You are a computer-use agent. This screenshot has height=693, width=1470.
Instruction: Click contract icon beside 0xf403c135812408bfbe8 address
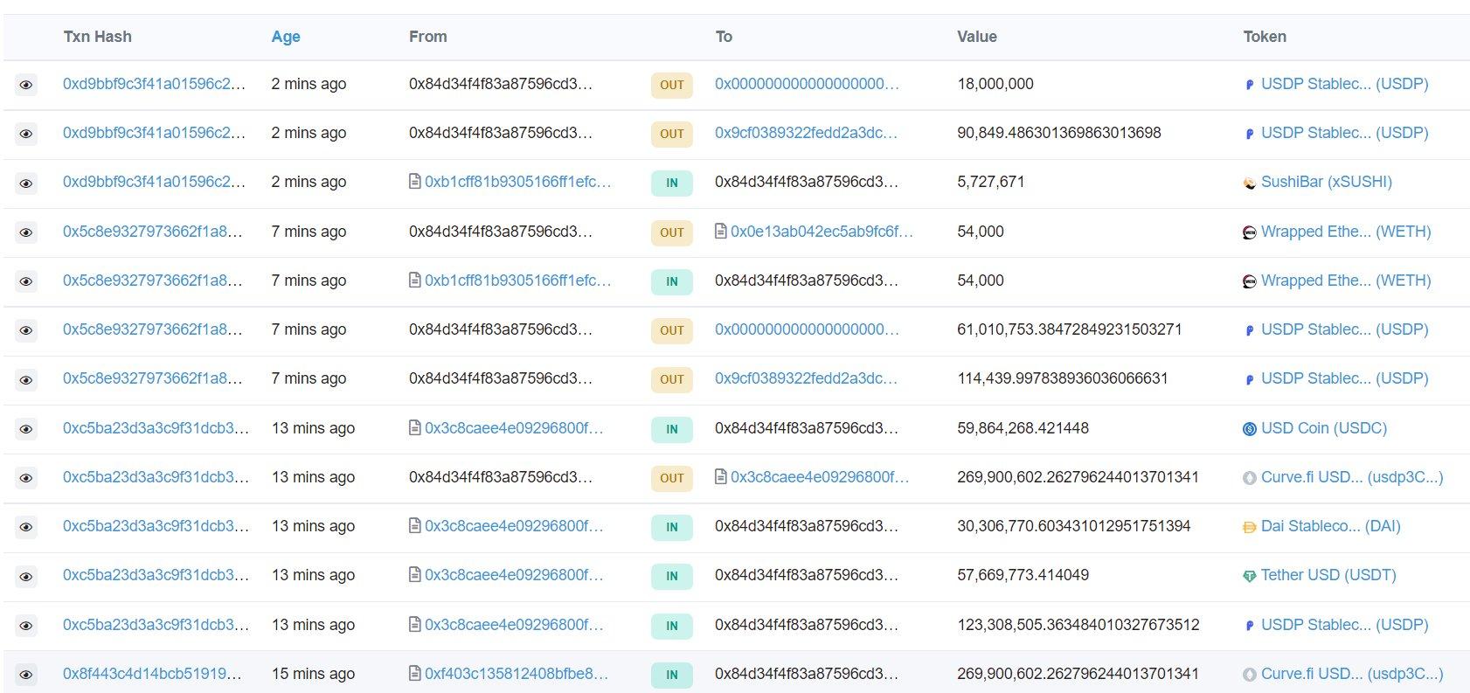(x=415, y=674)
